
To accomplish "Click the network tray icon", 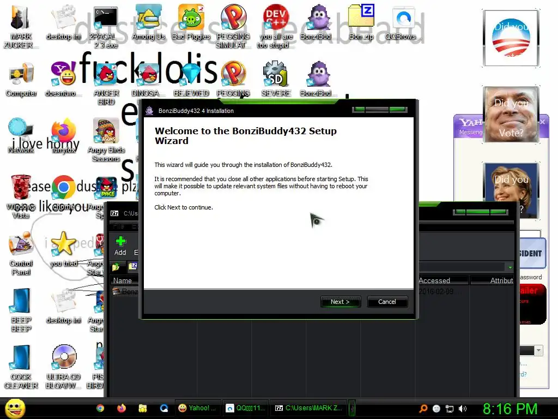I will coord(450,409).
